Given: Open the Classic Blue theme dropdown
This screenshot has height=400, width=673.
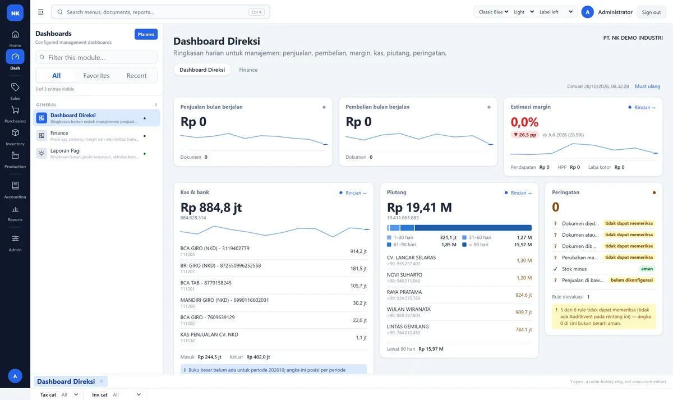Looking at the screenshot, I should pos(492,12).
